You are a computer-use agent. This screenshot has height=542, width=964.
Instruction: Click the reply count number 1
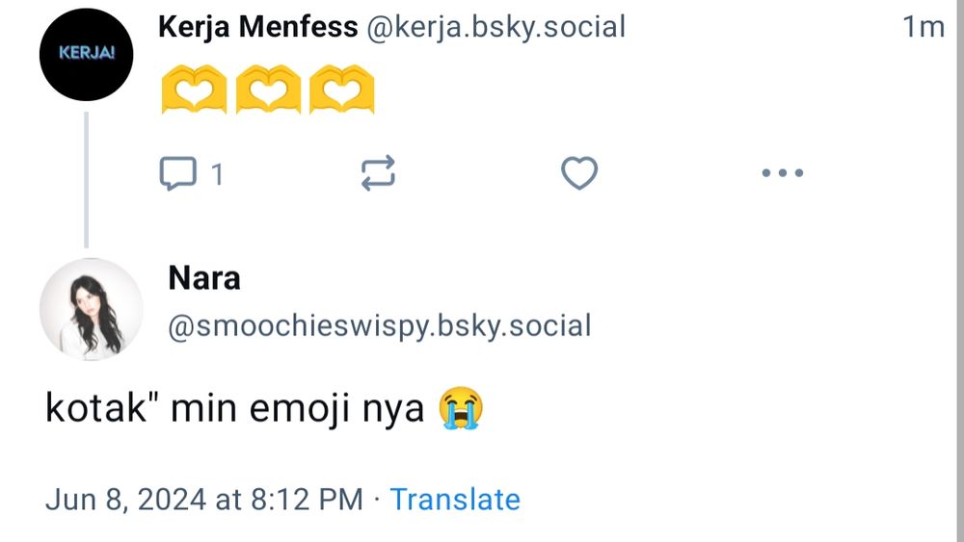217,174
